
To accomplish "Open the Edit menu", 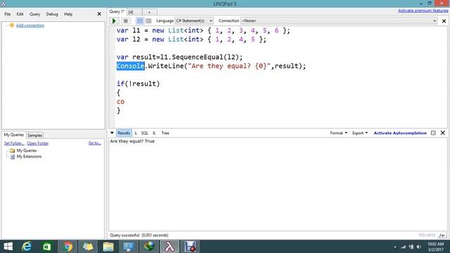I will point(20,14).
